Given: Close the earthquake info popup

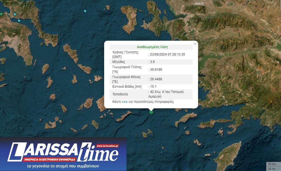Looking at the screenshot, I should tap(195, 44).
